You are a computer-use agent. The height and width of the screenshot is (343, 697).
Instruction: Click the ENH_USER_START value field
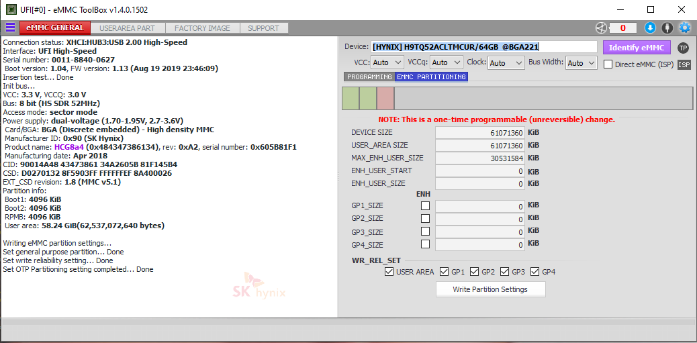pyautogui.click(x=480, y=171)
